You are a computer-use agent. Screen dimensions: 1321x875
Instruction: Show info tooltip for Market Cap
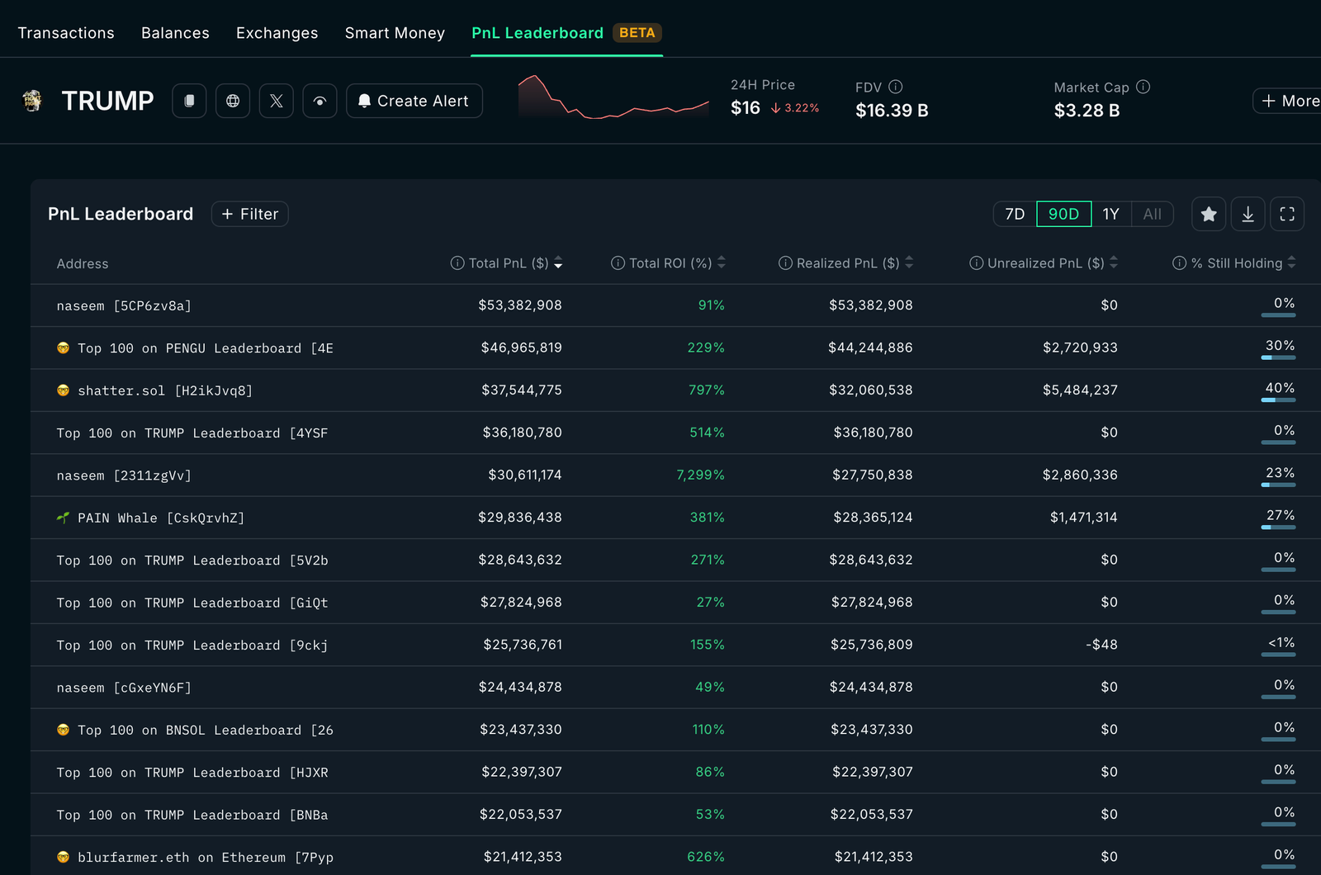pyautogui.click(x=1143, y=87)
